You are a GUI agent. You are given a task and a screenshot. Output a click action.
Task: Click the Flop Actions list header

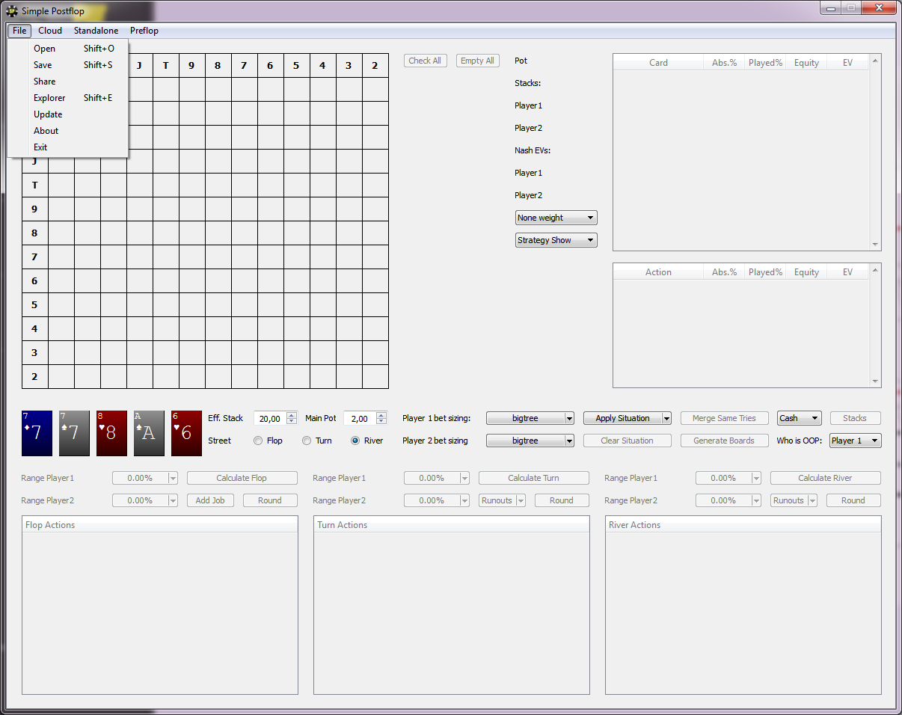(x=160, y=525)
